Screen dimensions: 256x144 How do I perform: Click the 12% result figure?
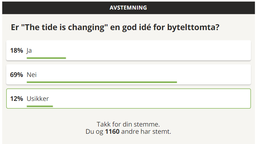(x=16, y=99)
